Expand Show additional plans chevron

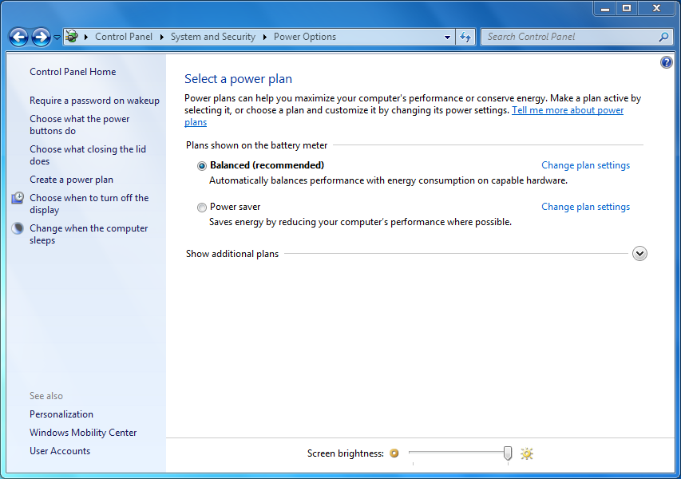coord(639,254)
